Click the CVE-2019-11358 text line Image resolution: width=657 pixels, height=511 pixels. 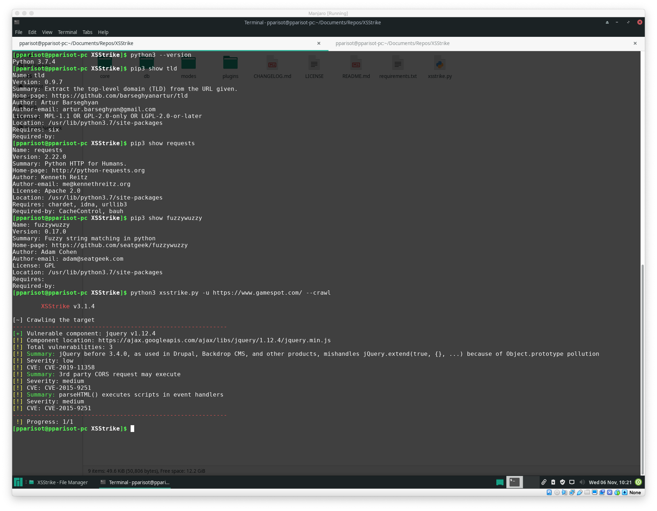54,368
